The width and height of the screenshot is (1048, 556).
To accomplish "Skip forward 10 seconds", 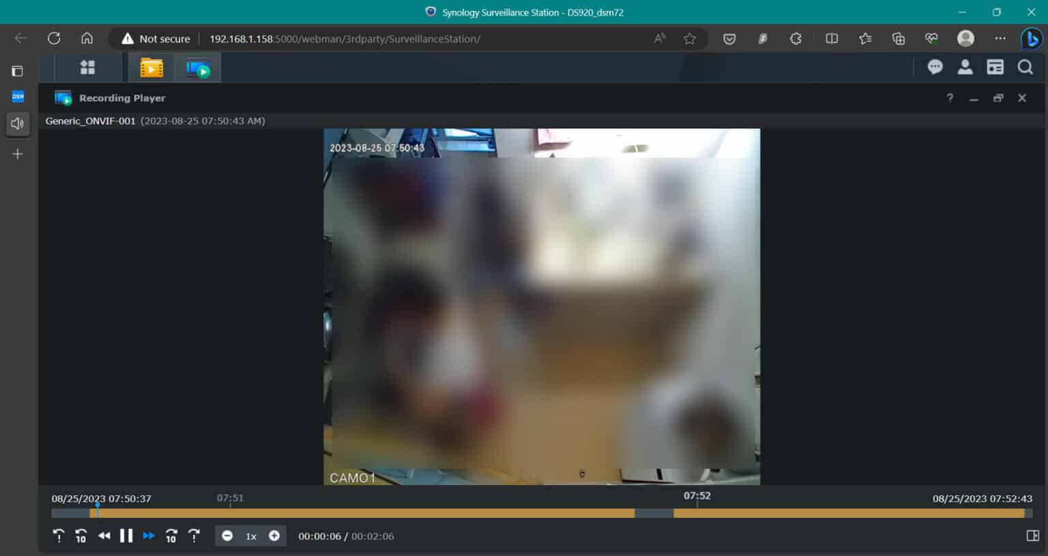I will (171, 536).
